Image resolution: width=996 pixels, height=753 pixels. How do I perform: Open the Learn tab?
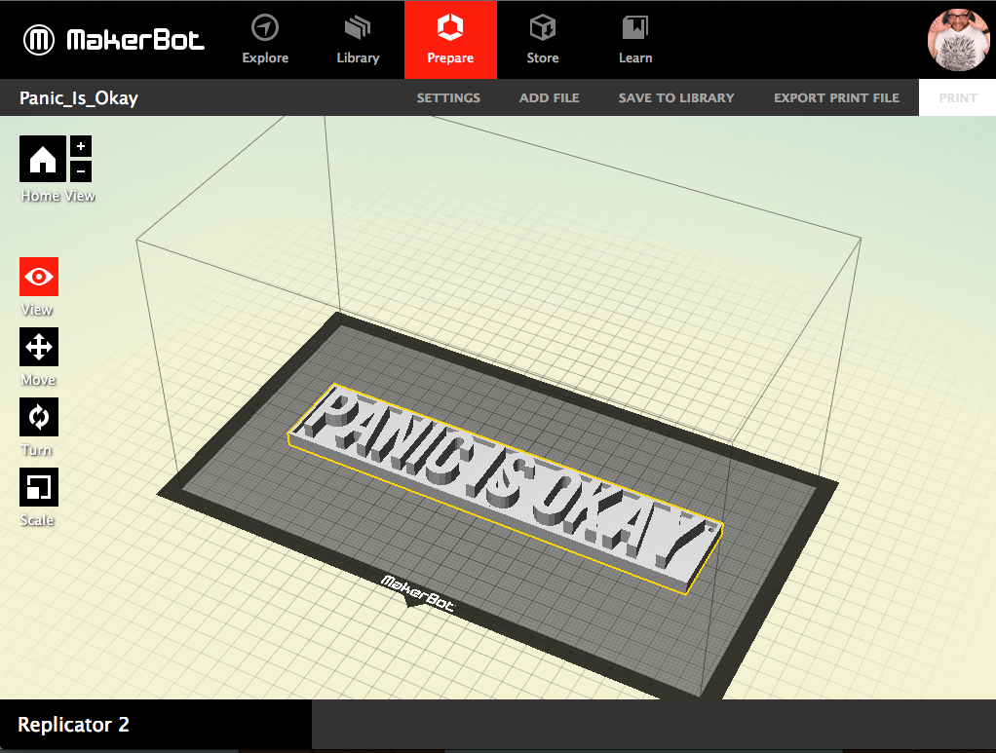(635, 40)
